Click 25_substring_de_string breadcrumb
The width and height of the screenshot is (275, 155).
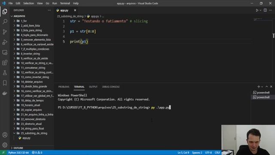tap(70, 16)
